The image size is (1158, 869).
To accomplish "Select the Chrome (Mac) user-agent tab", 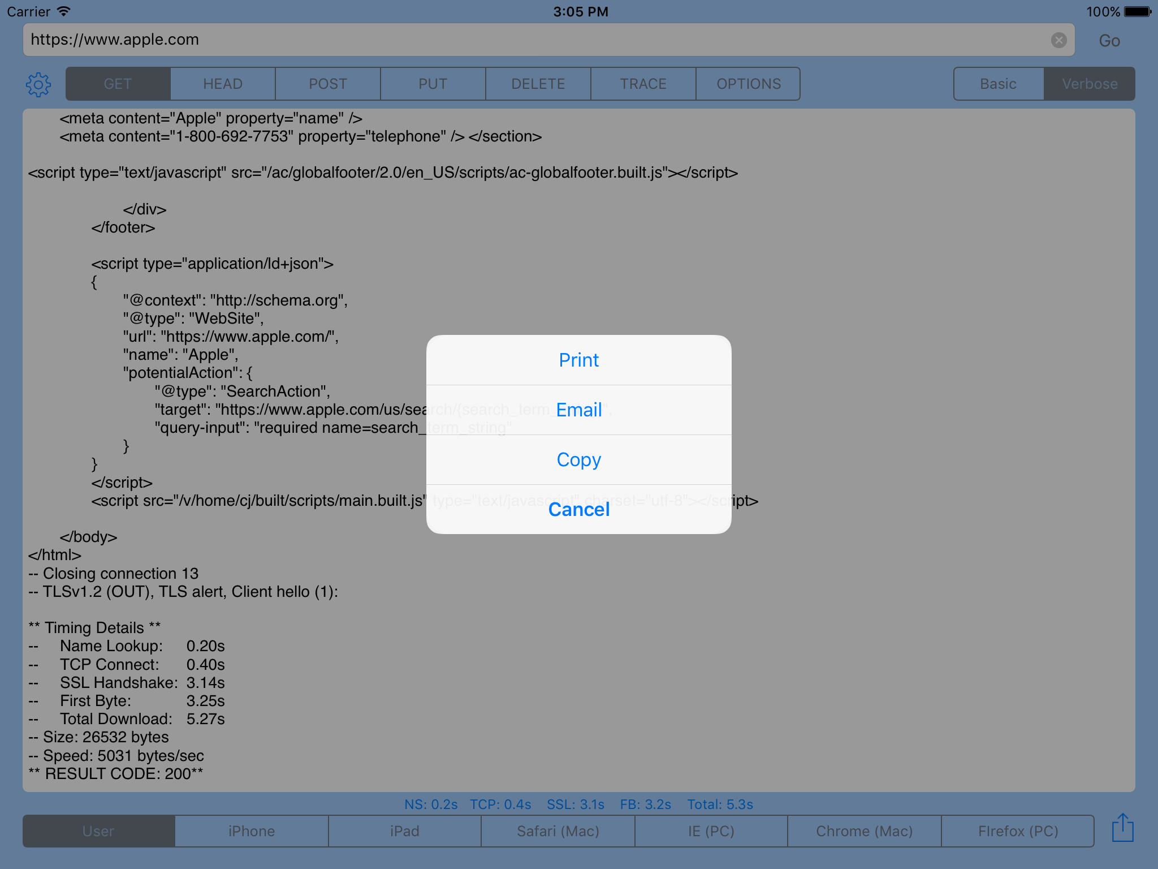I will tap(865, 831).
